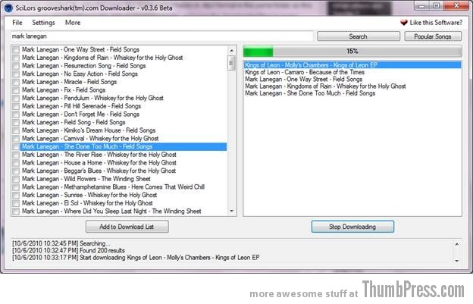Select Fix - Field Songs in results

[64, 90]
